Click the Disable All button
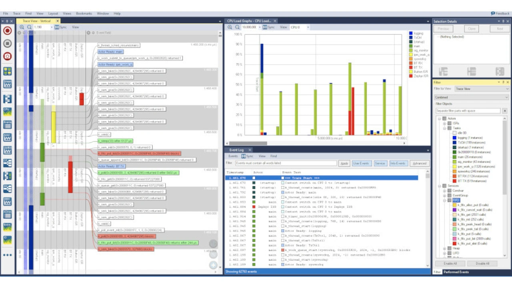 click(482, 264)
